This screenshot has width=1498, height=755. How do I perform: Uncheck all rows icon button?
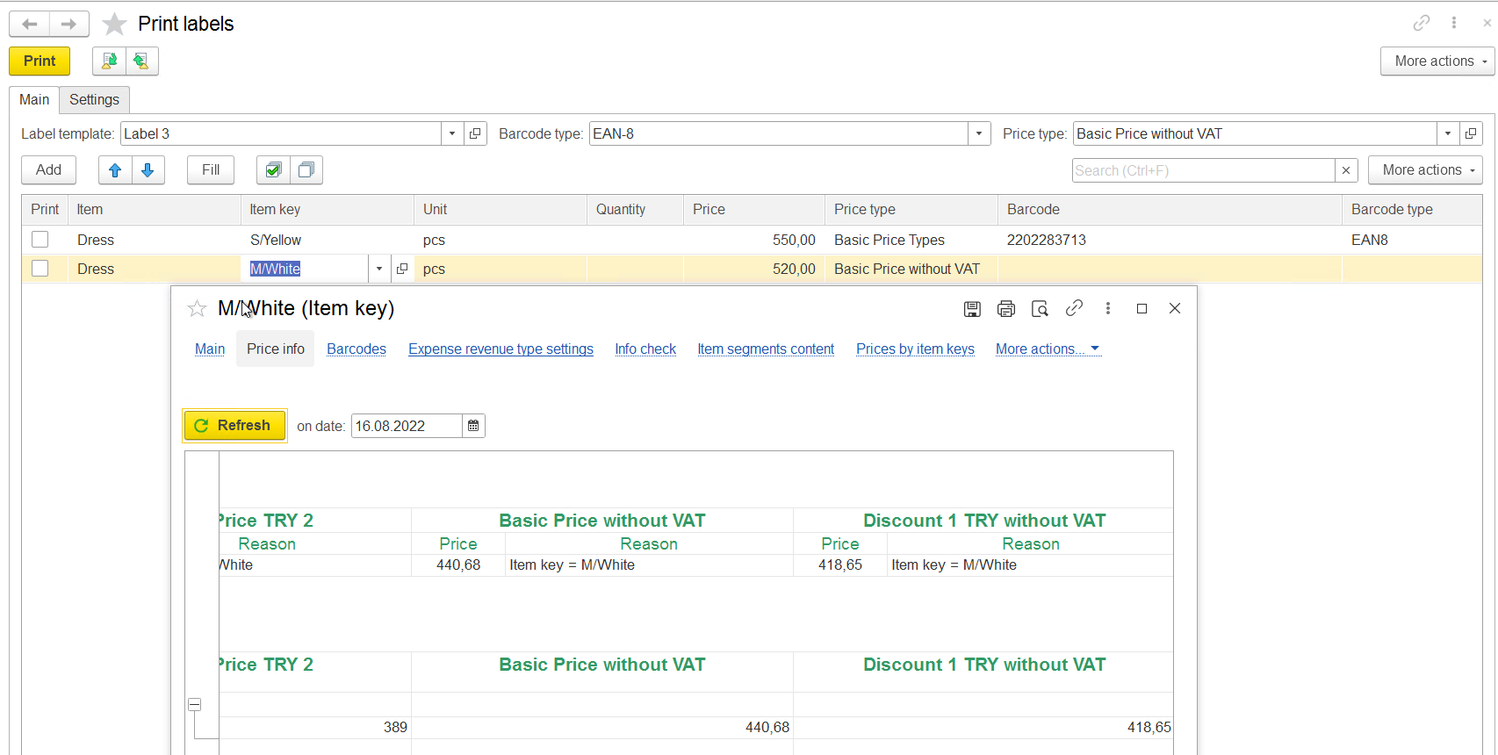(x=306, y=170)
